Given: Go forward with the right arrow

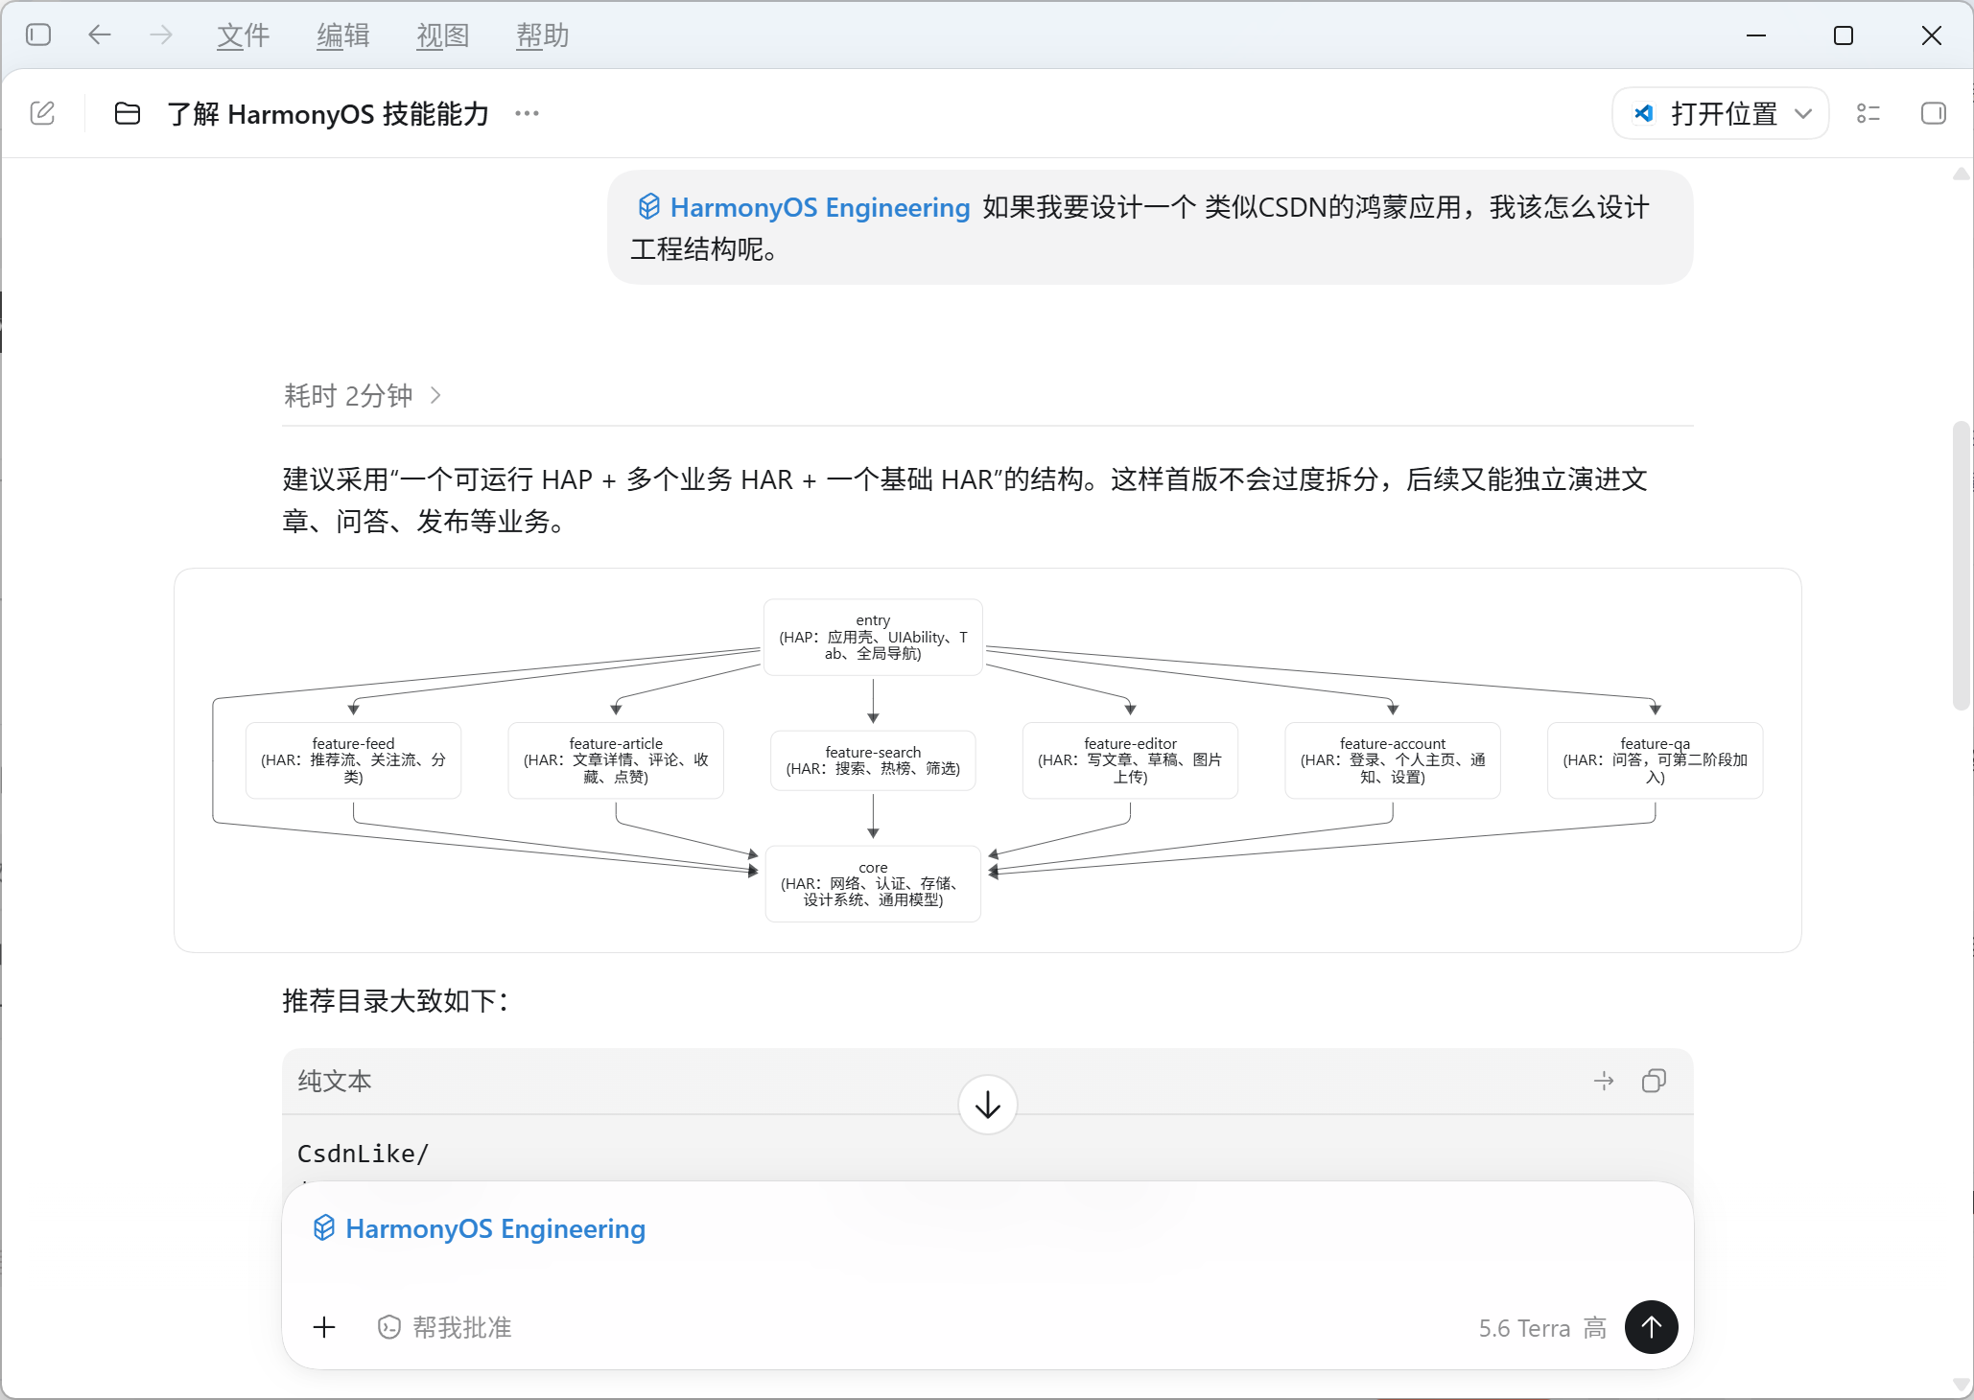Looking at the screenshot, I should point(161,35).
